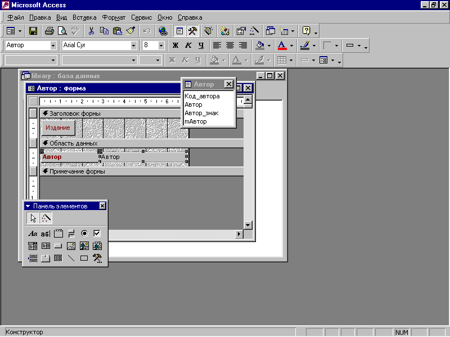Viewport: 450px width, 337px height.
Task: Align text left
Action: point(217,45)
